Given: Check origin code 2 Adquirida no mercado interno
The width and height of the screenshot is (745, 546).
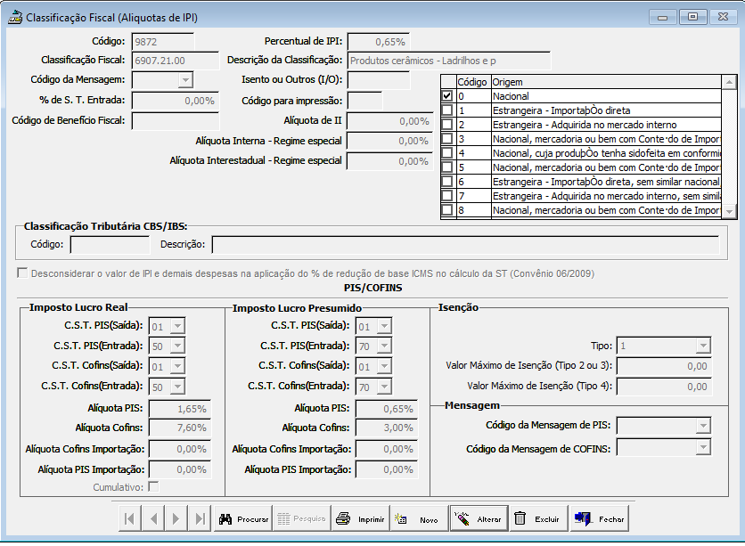Looking at the screenshot, I should (447, 125).
